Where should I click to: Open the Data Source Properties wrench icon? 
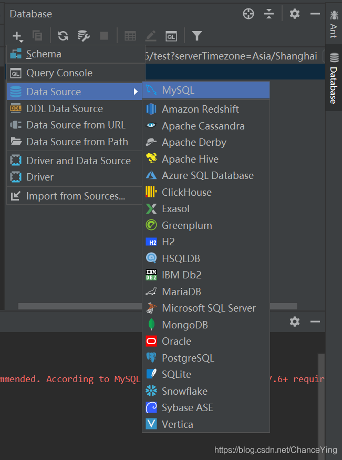point(84,36)
